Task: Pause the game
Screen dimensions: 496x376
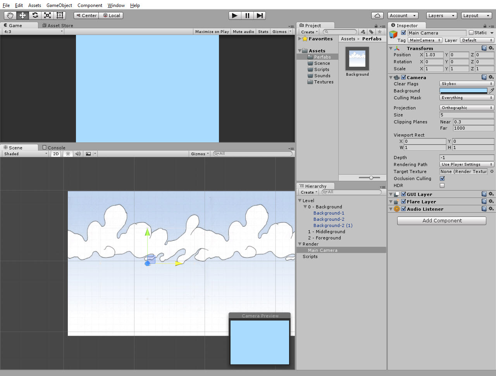Action: 247,16
